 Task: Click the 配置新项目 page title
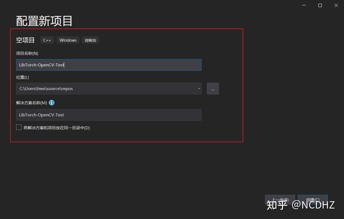point(44,20)
